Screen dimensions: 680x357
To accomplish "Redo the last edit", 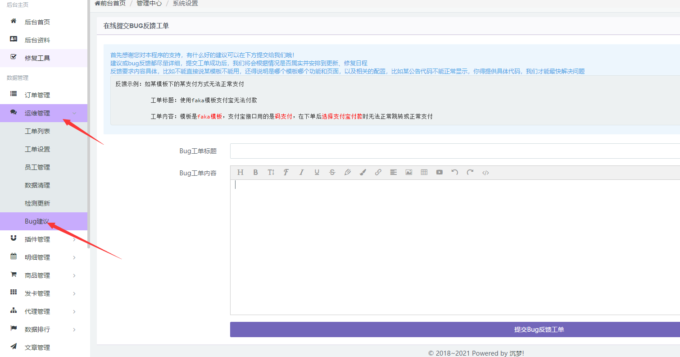I will click(x=470, y=172).
